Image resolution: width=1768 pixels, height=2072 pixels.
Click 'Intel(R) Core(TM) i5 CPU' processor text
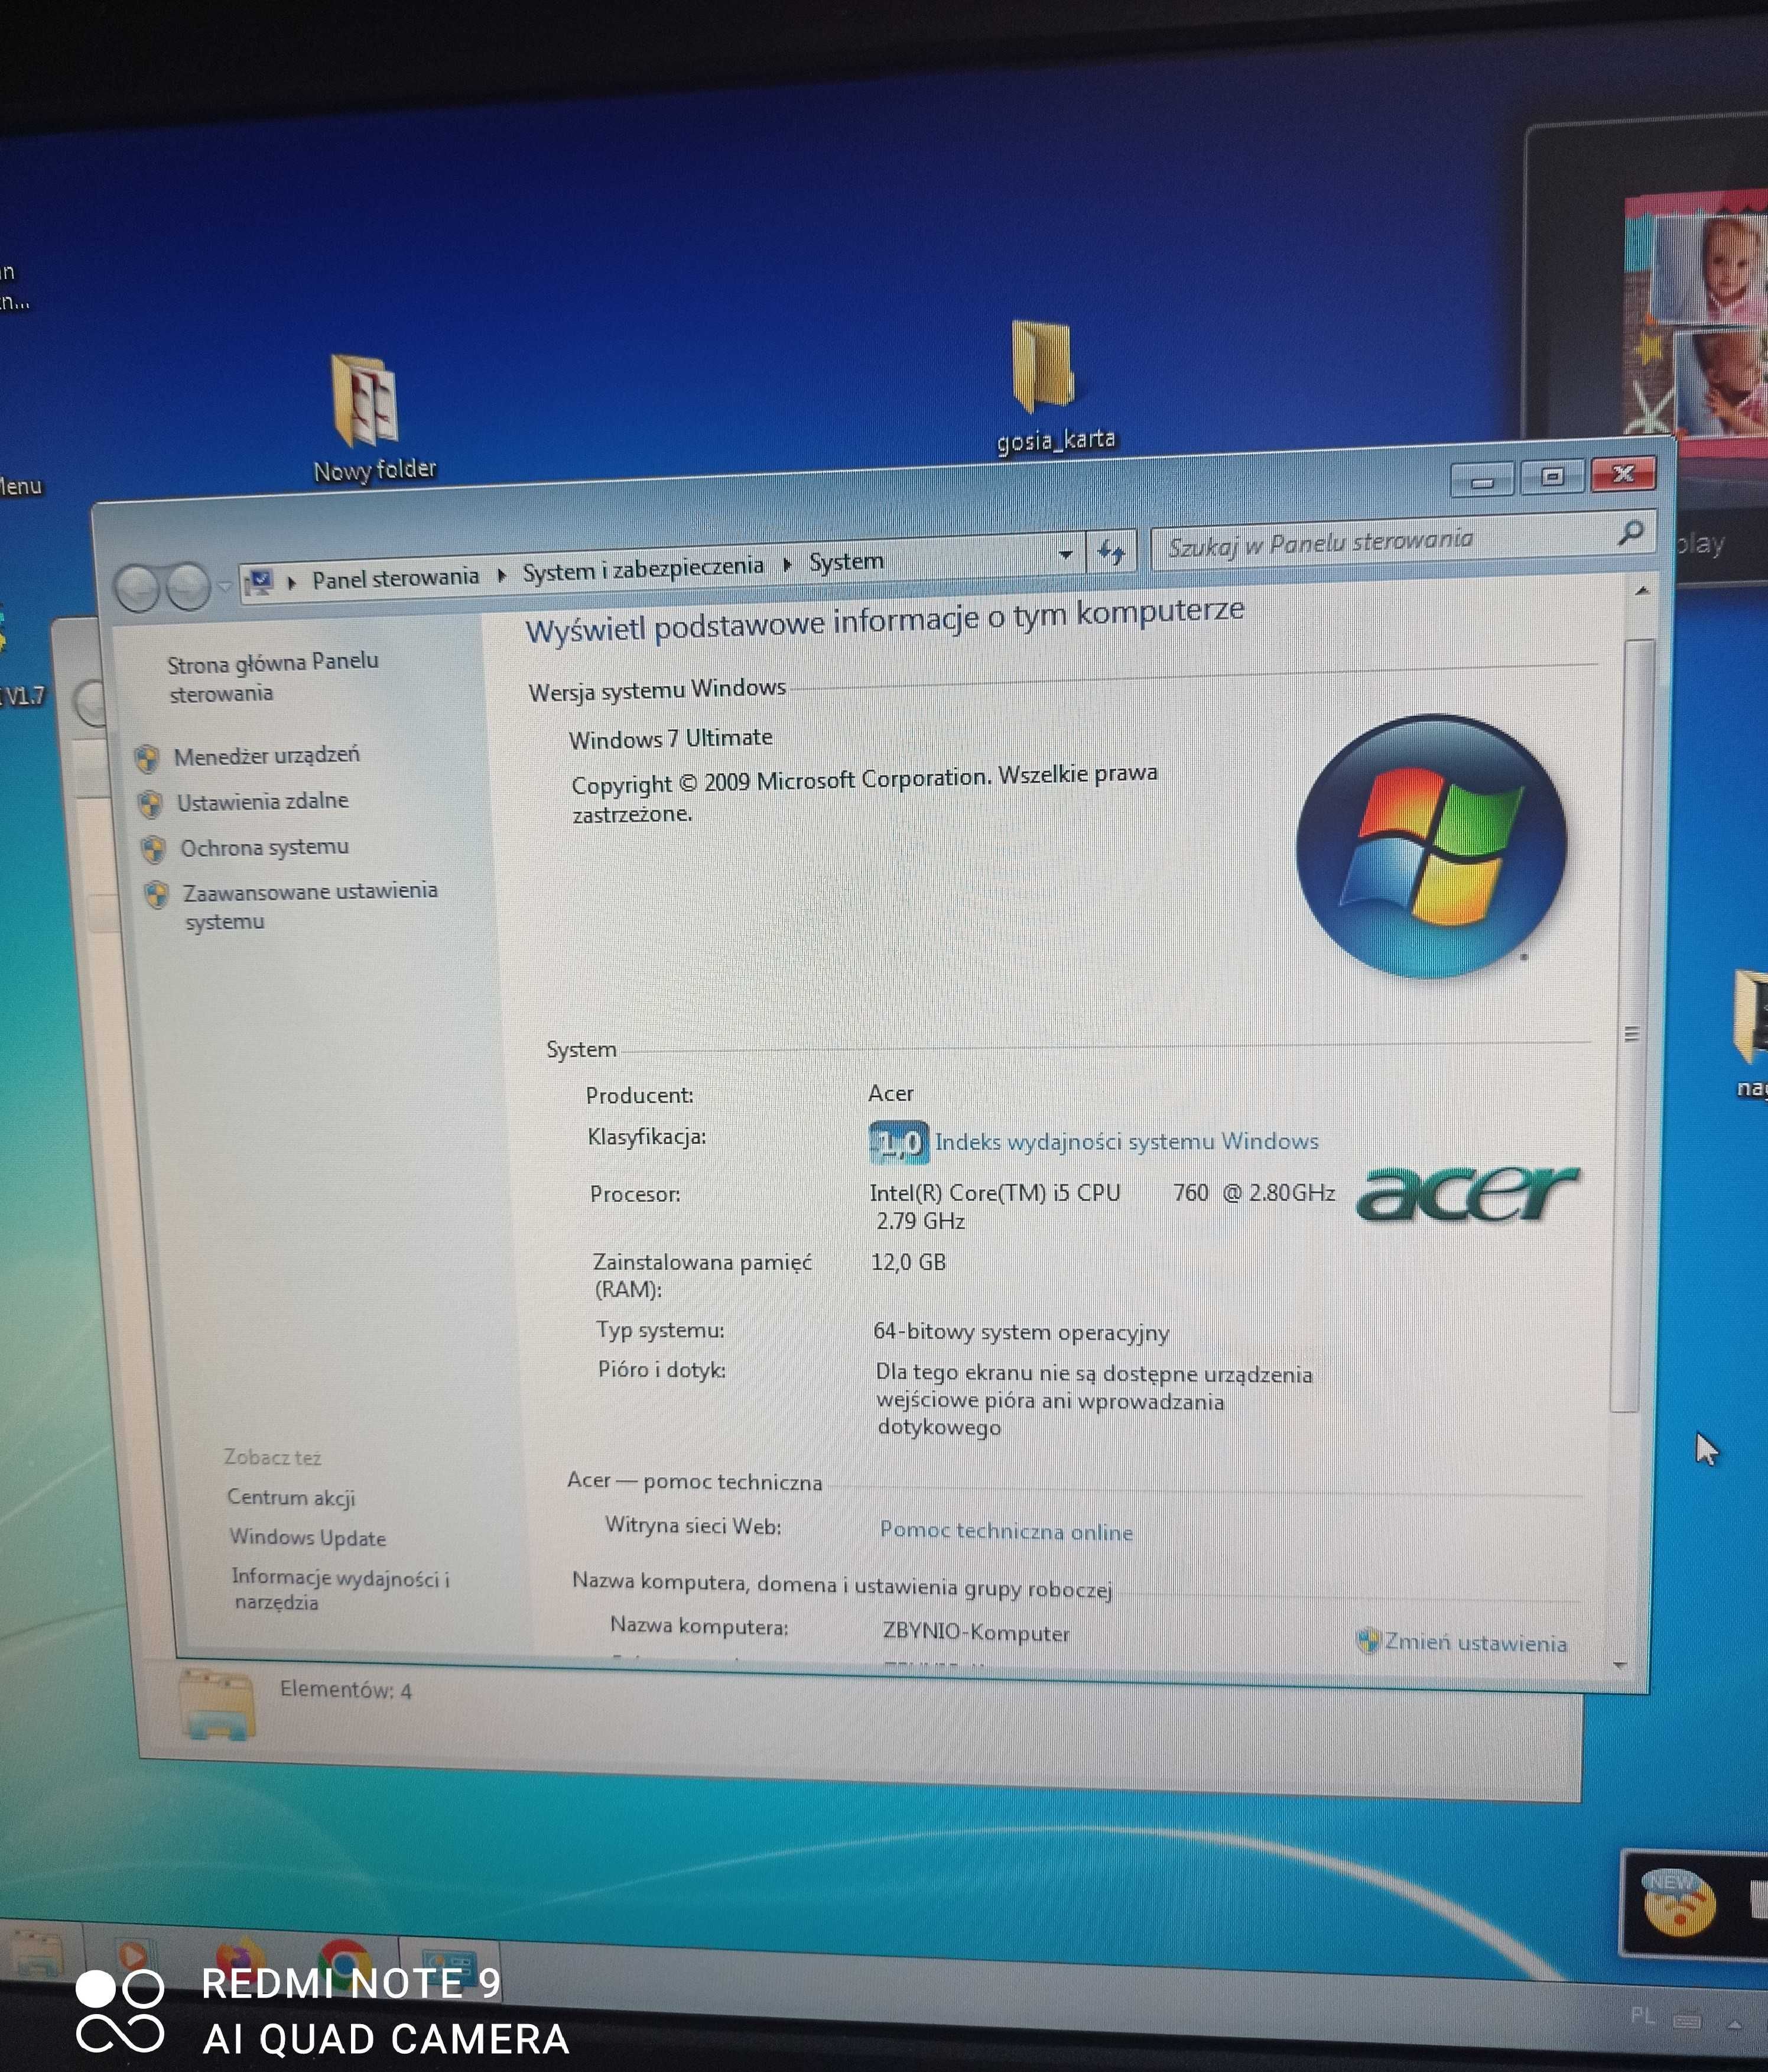pyautogui.click(x=996, y=1193)
